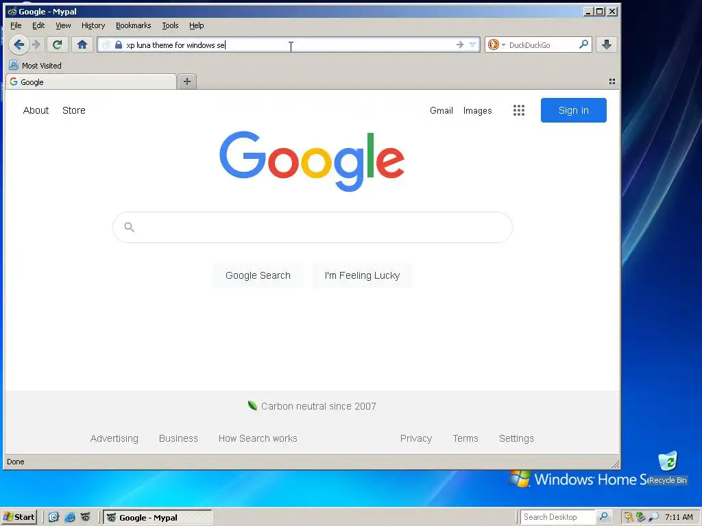This screenshot has width=702, height=526.
Task: Open the Images link
Action: 477,110
